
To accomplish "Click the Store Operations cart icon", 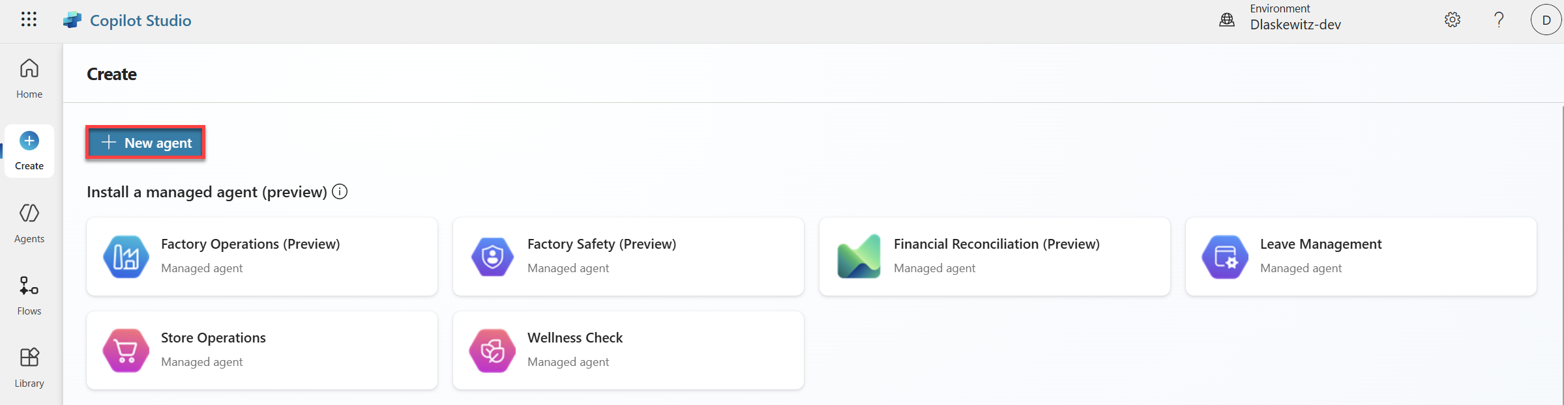I will tap(126, 350).
